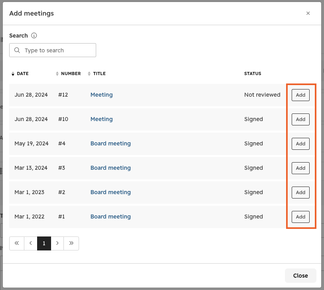Click the Close button at bottom

300,276
